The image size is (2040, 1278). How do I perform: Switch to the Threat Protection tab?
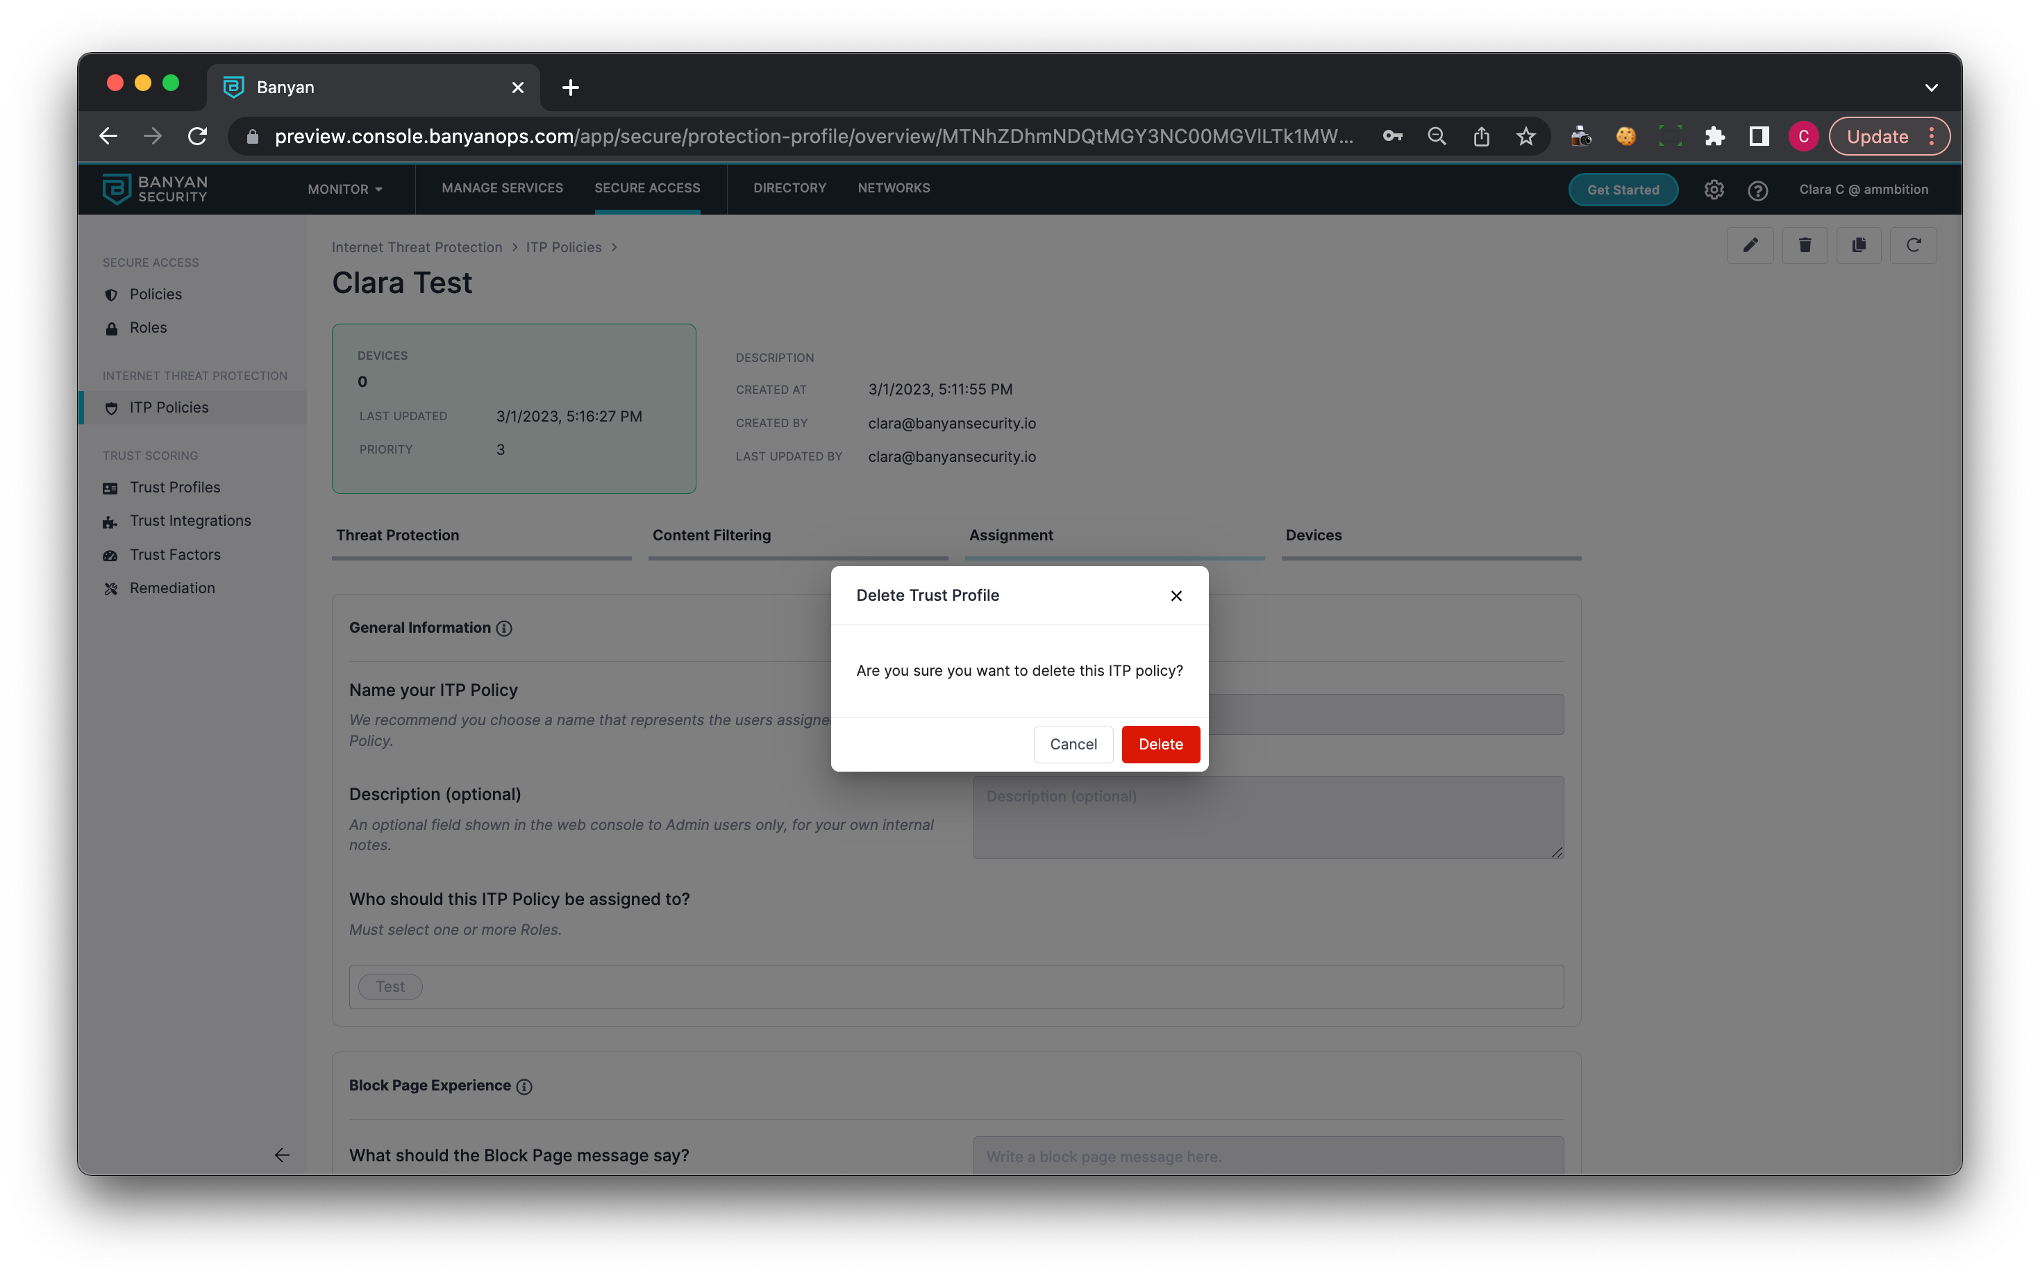[481, 535]
